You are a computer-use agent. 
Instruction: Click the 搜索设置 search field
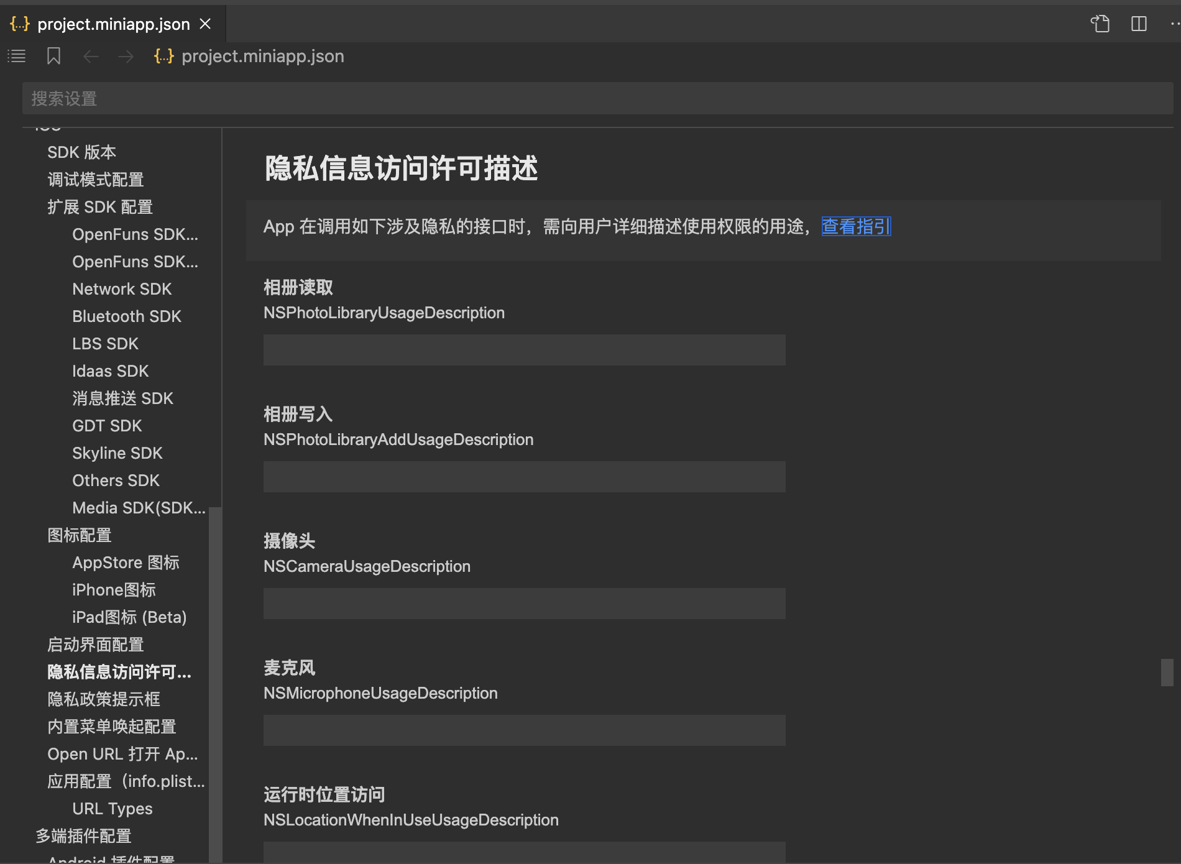pyautogui.click(x=597, y=98)
